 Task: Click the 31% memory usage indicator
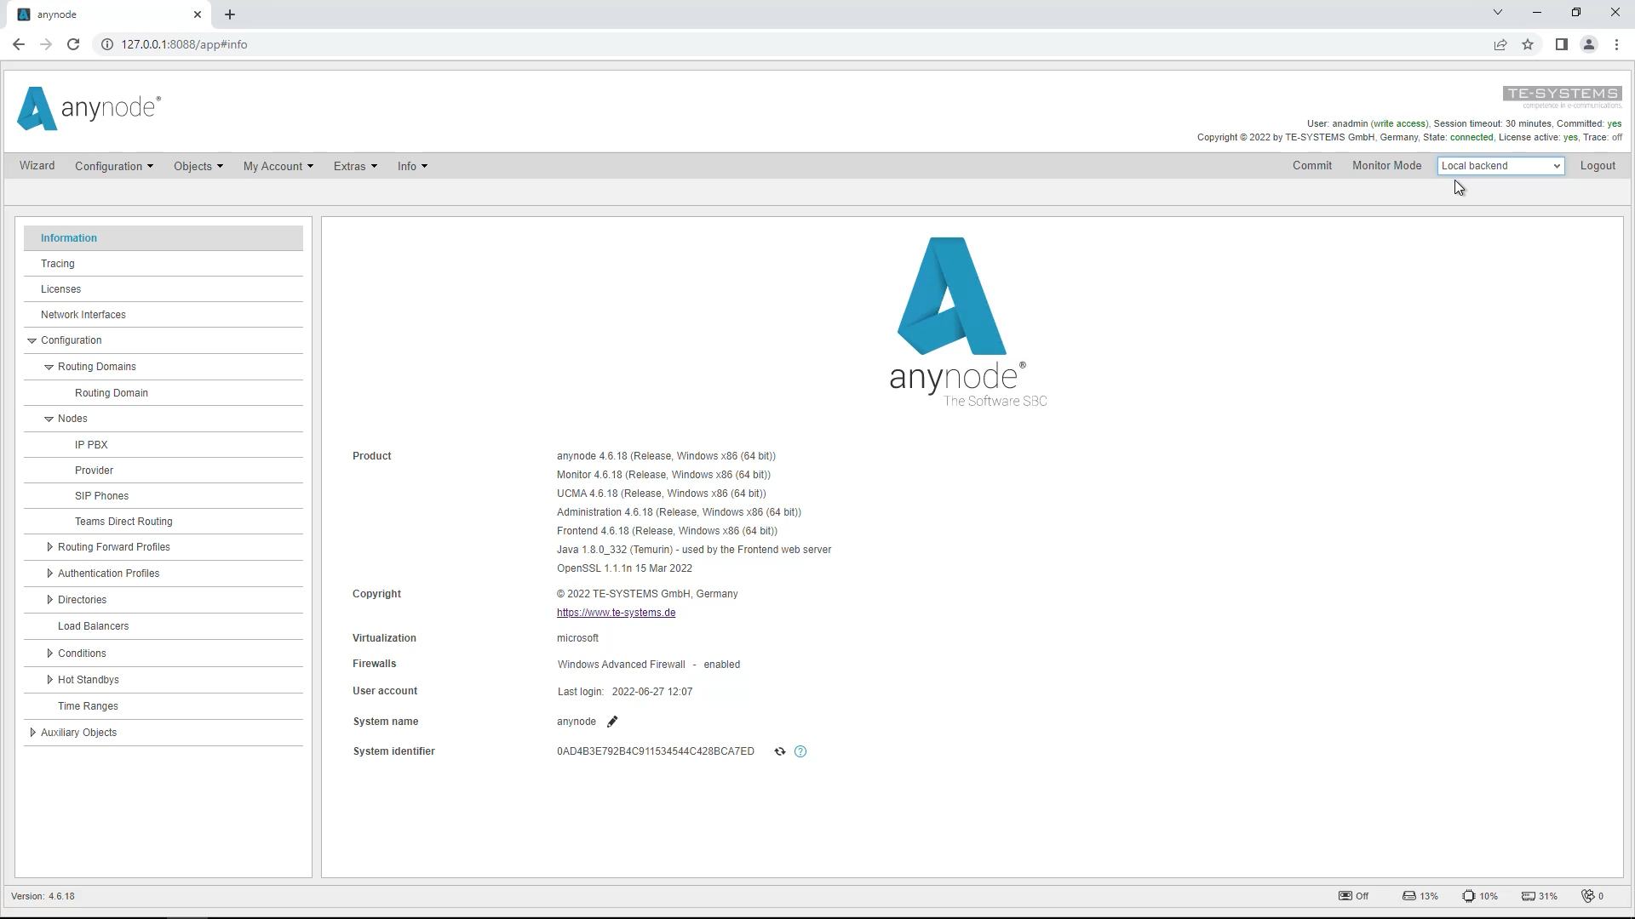tap(1540, 896)
